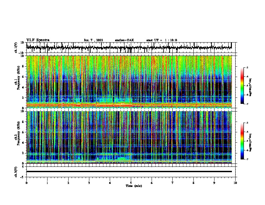The height and width of the screenshot is (205, 265).
Task: Click time axis tick label "5"
Action: click(x=131, y=183)
